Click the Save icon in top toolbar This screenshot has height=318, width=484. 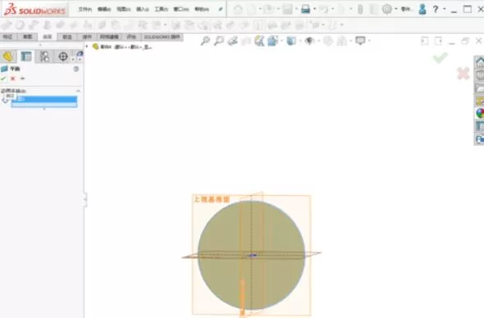tap(287, 9)
